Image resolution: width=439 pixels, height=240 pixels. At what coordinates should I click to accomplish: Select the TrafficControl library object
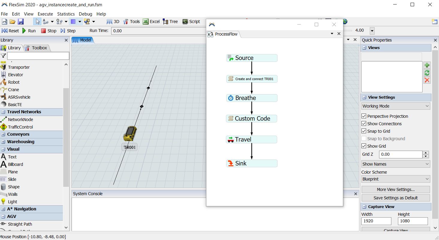(x=20, y=127)
